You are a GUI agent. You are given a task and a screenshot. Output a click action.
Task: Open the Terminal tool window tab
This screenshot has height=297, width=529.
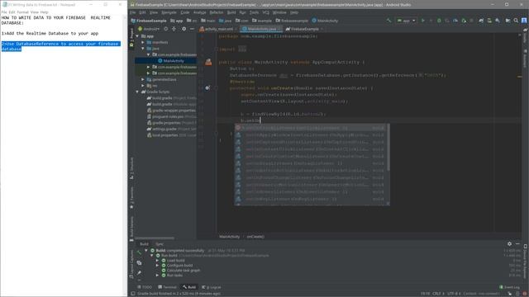click(x=167, y=287)
